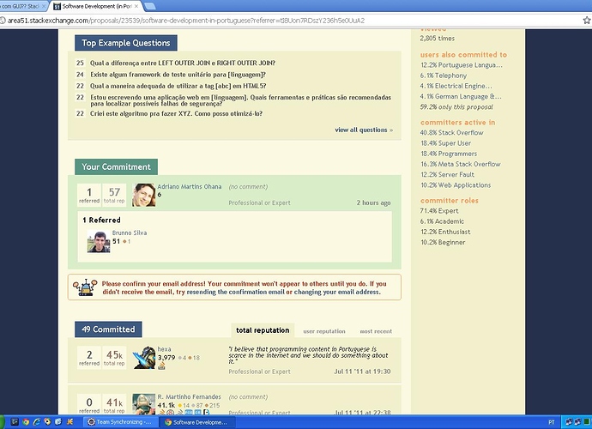Click the PT language indicator
The height and width of the screenshot is (429, 592).
[x=551, y=422]
